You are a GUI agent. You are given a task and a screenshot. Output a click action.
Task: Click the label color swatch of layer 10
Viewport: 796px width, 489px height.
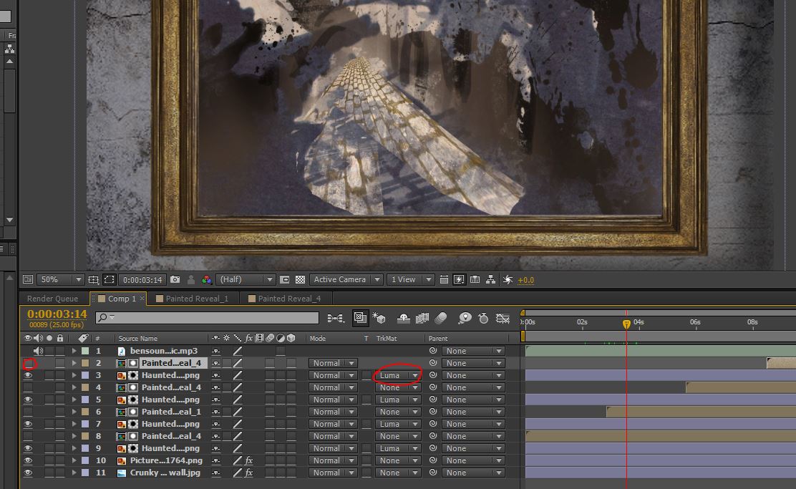click(x=85, y=460)
